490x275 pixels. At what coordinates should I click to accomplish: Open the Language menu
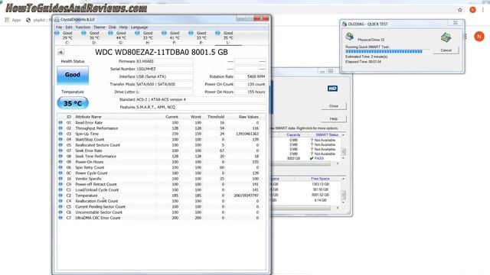[139, 27]
